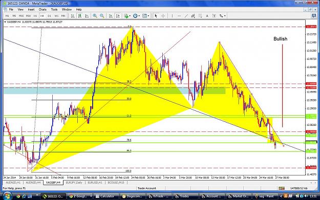This screenshot has height=200, width=320.
Task: Switch chart to M5 timeframe
Action: click(x=14, y=16)
